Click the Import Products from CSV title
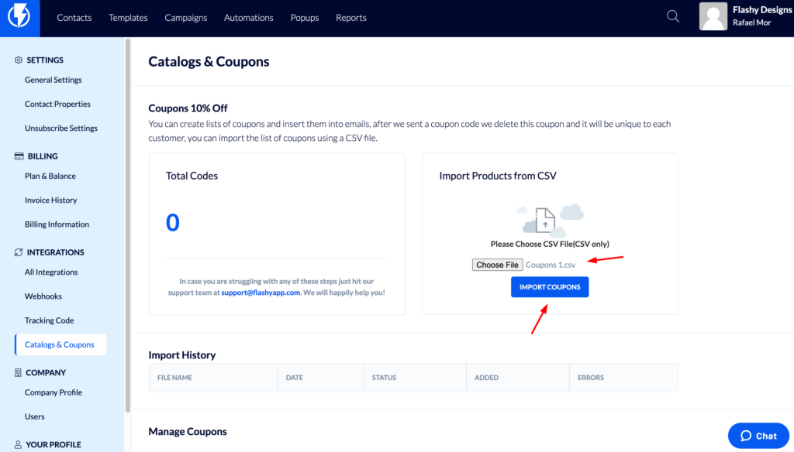The height and width of the screenshot is (452, 794). [x=498, y=176]
